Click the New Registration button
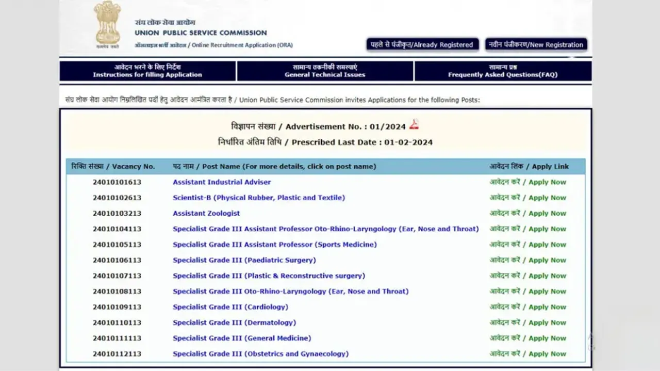Image resolution: width=660 pixels, height=371 pixels. click(x=536, y=45)
